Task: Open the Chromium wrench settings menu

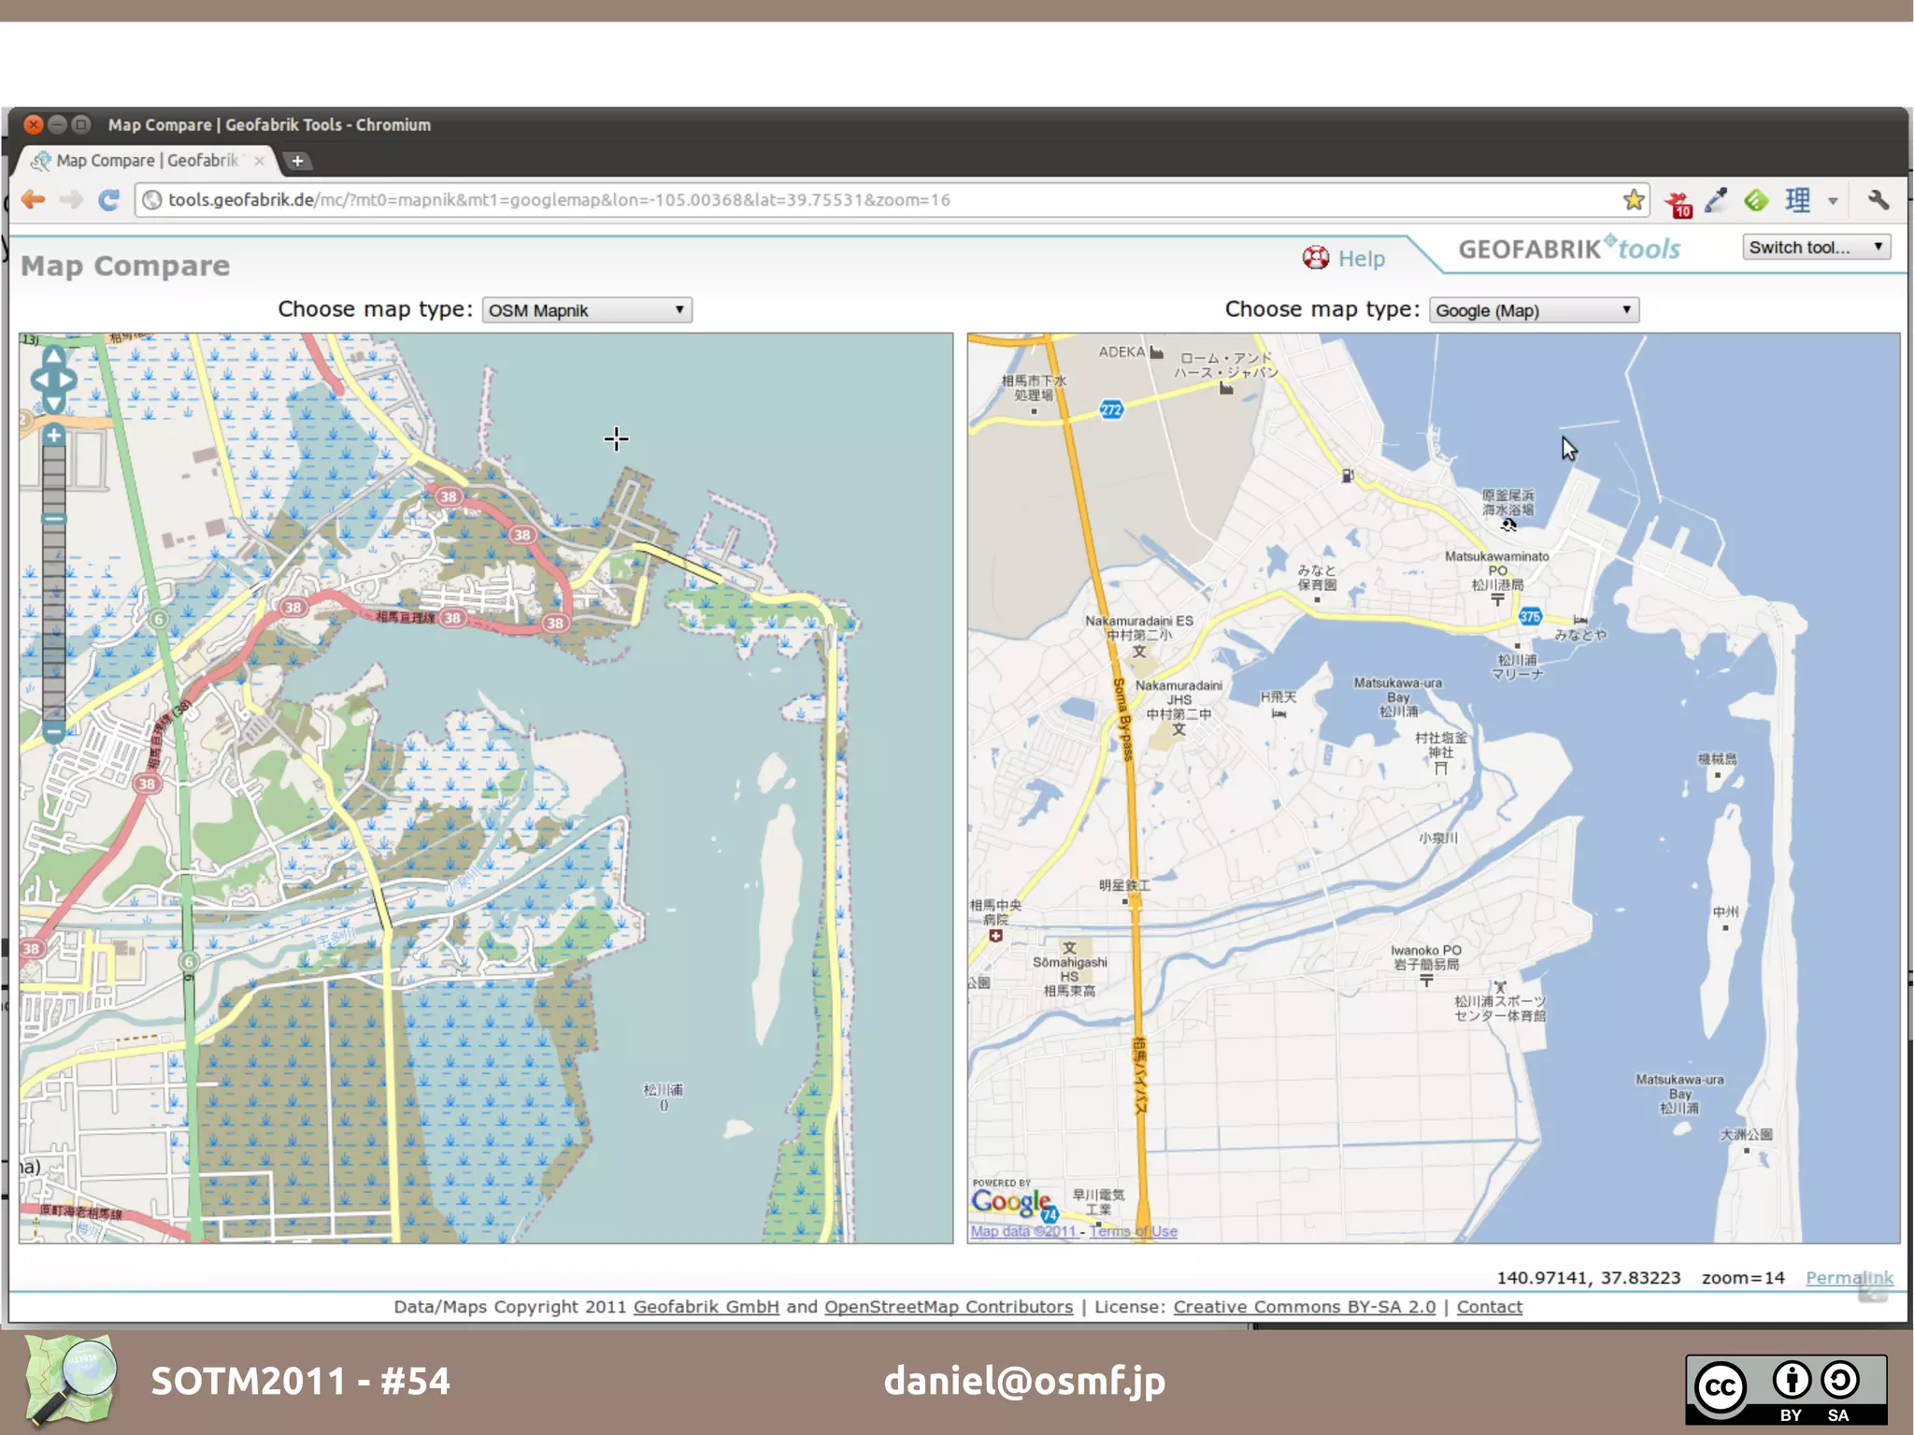Action: point(1878,200)
